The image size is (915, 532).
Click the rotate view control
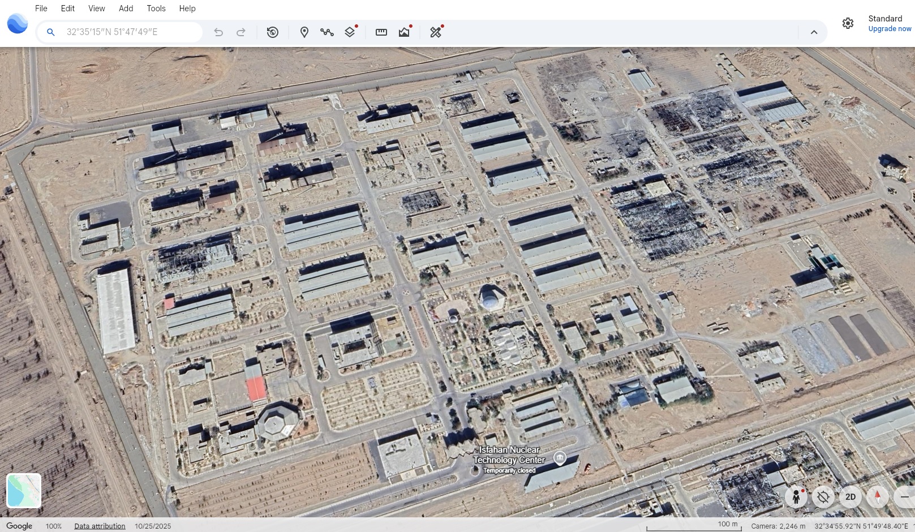pos(823,497)
